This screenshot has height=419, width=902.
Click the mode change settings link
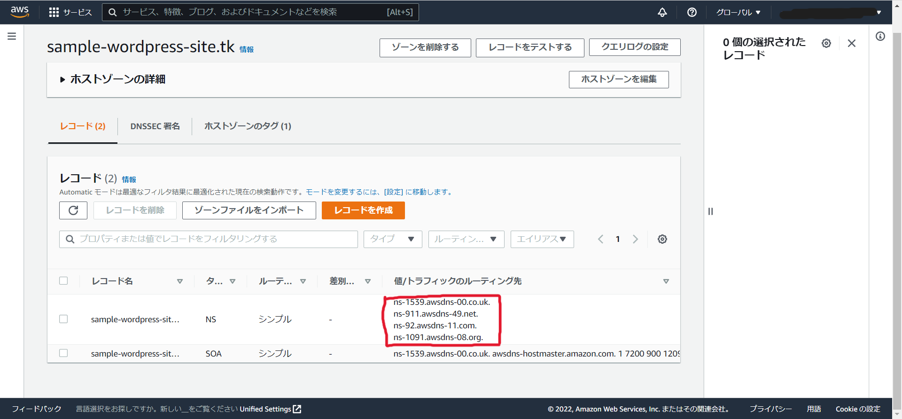coord(380,192)
